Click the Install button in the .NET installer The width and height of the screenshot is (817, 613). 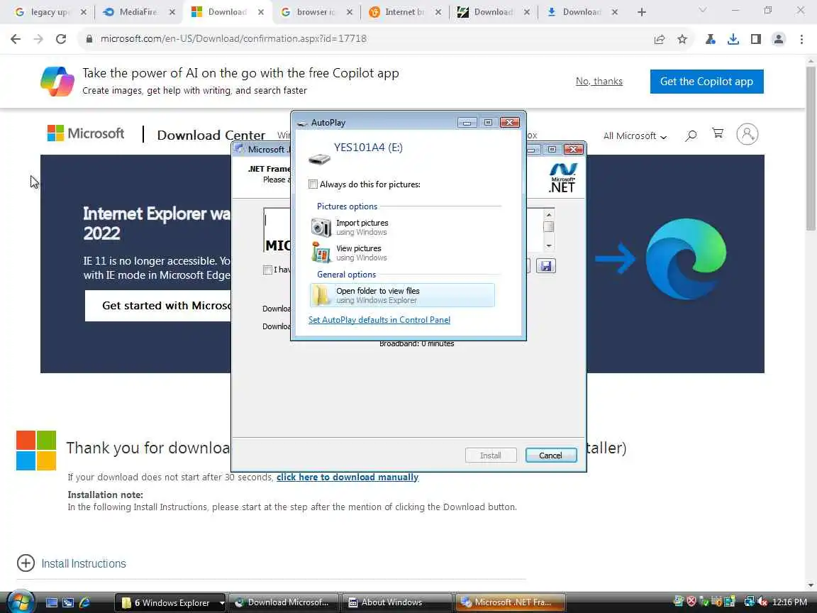pyautogui.click(x=490, y=455)
